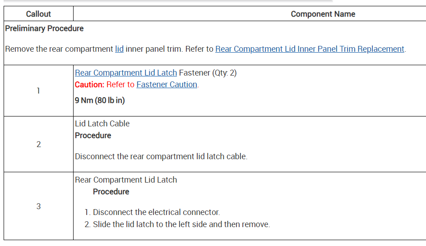This screenshot has height=246, width=426.
Task: Click callout number 1 cell
Action: [x=38, y=91]
